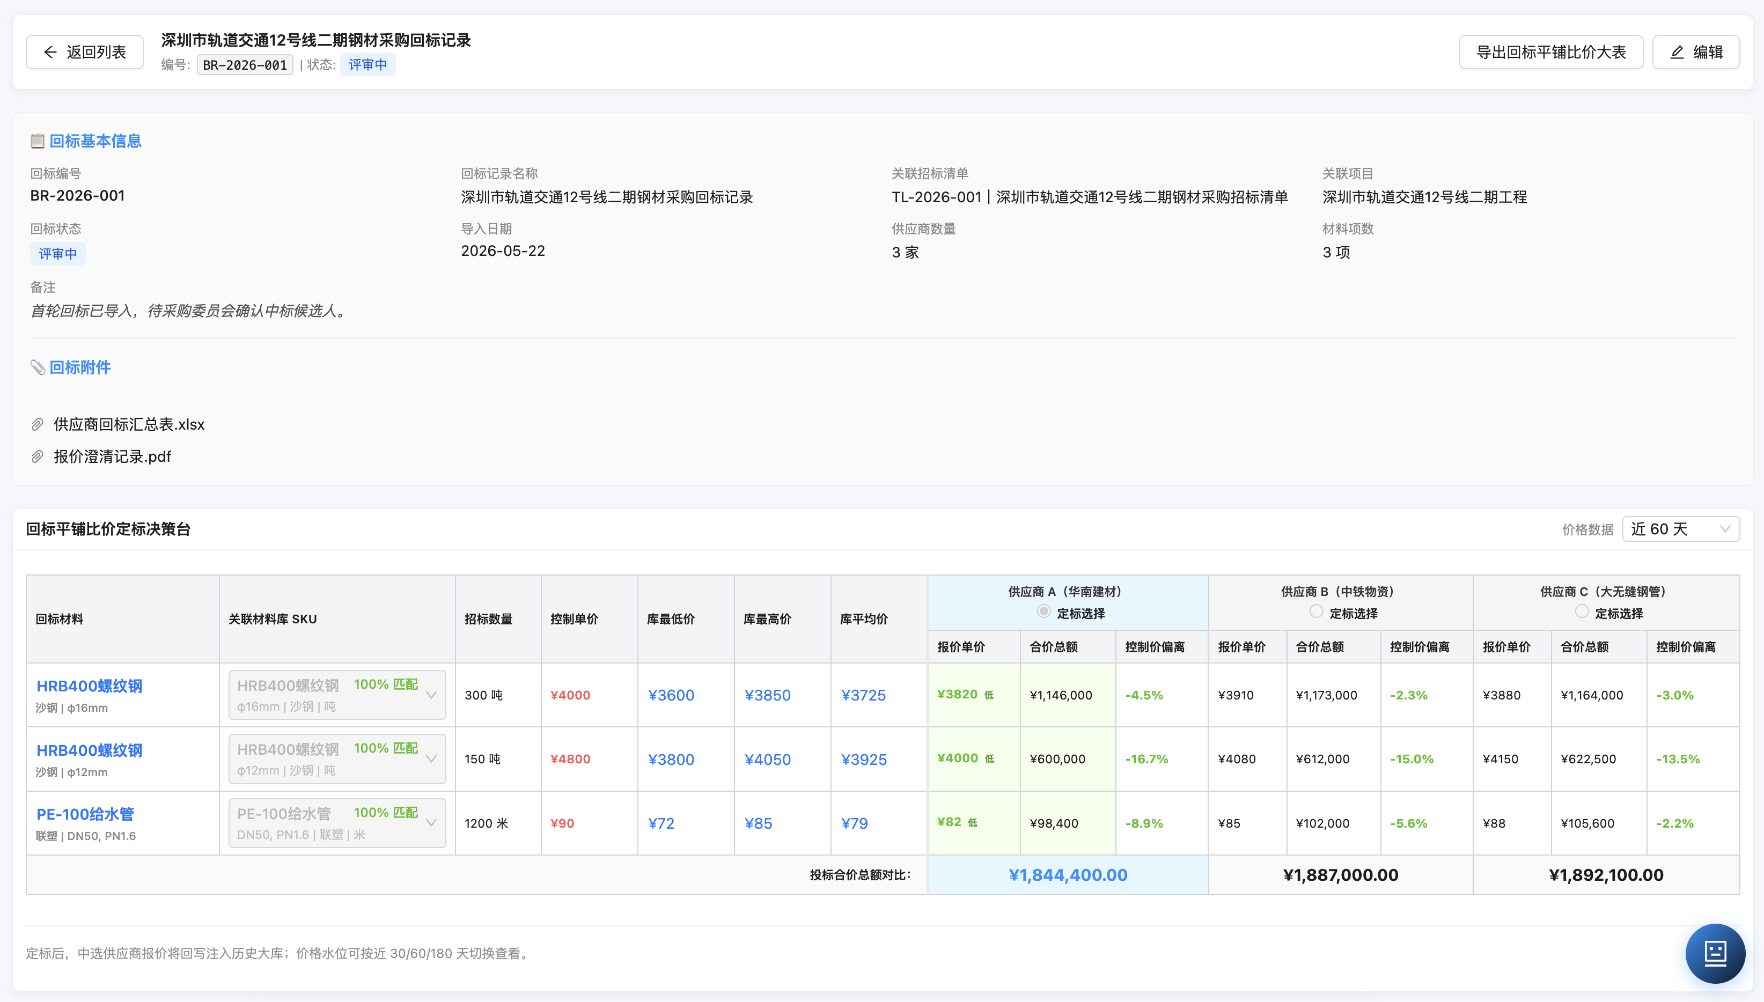Click the ¥1,844,400.00 total for supplier A
This screenshot has width=1764, height=1002.
[1068, 875]
